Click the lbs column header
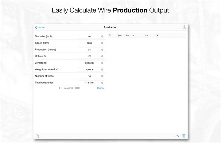 tap(147, 35)
